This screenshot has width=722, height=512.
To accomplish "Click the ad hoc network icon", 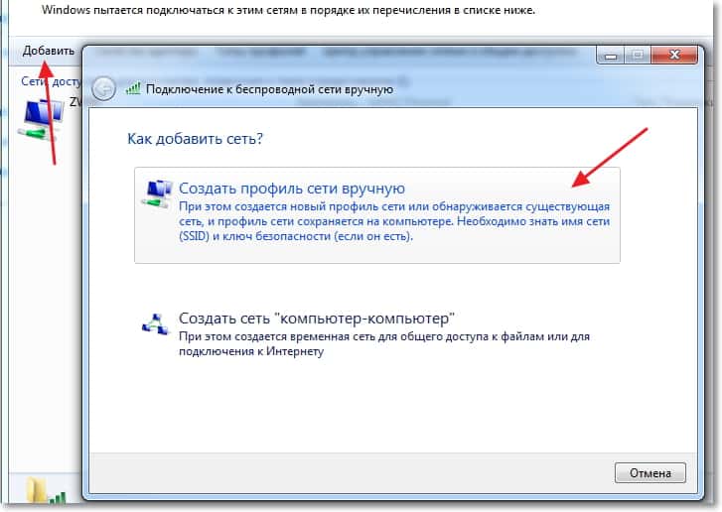I will pyautogui.click(x=156, y=324).
